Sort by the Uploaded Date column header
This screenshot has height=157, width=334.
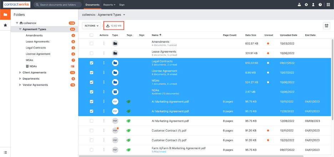[288, 35]
